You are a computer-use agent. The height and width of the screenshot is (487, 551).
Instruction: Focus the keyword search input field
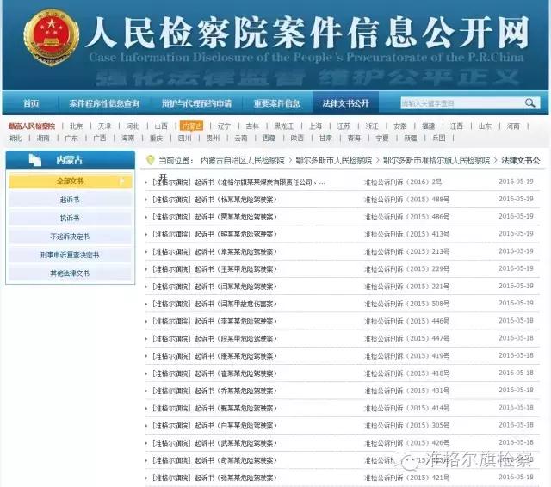coord(461,103)
